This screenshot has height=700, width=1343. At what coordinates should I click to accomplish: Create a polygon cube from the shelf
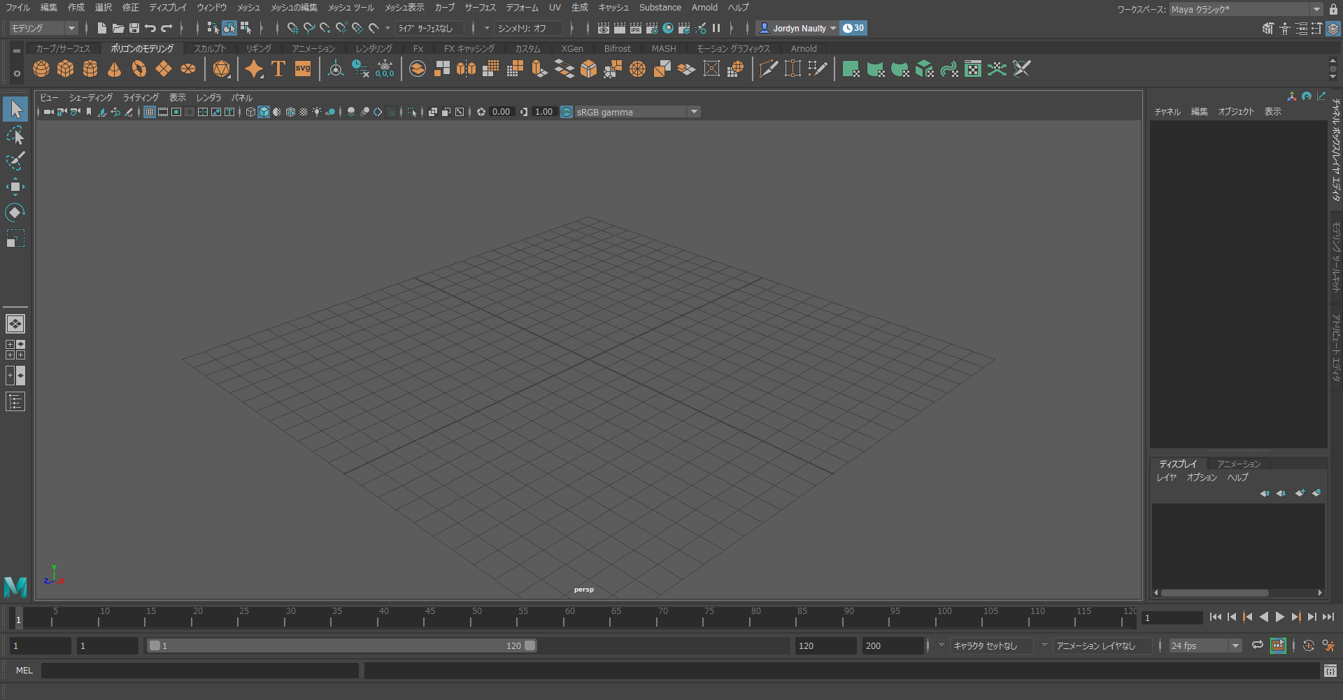pos(65,69)
